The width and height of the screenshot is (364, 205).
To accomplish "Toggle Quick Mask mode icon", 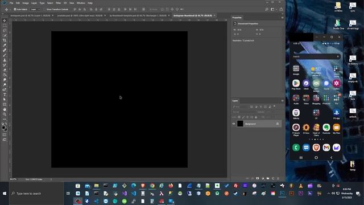I will click(5, 134).
